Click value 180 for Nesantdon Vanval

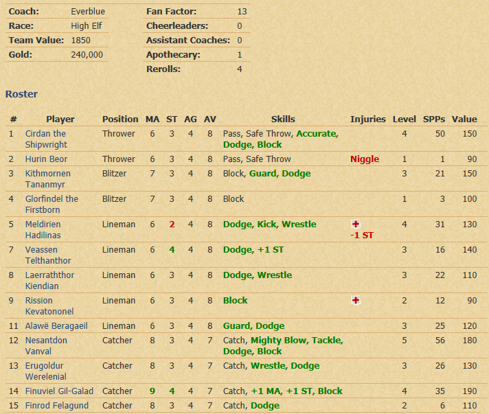470,340
